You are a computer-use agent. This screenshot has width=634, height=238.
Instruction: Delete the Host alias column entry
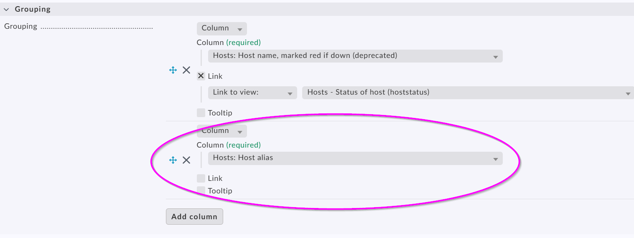[186, 160]
